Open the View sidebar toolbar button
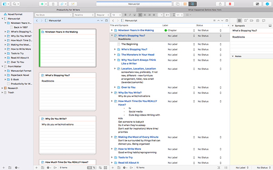 pyautogui.click(x=6, y=4)
